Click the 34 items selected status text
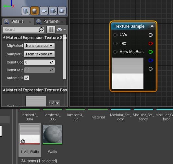The image size is (173, 164). coord(39,161)
